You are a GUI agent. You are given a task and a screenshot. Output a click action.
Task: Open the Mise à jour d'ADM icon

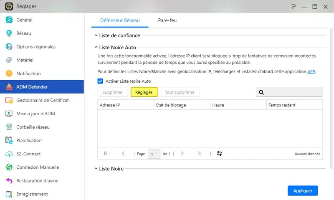(9, 114)
